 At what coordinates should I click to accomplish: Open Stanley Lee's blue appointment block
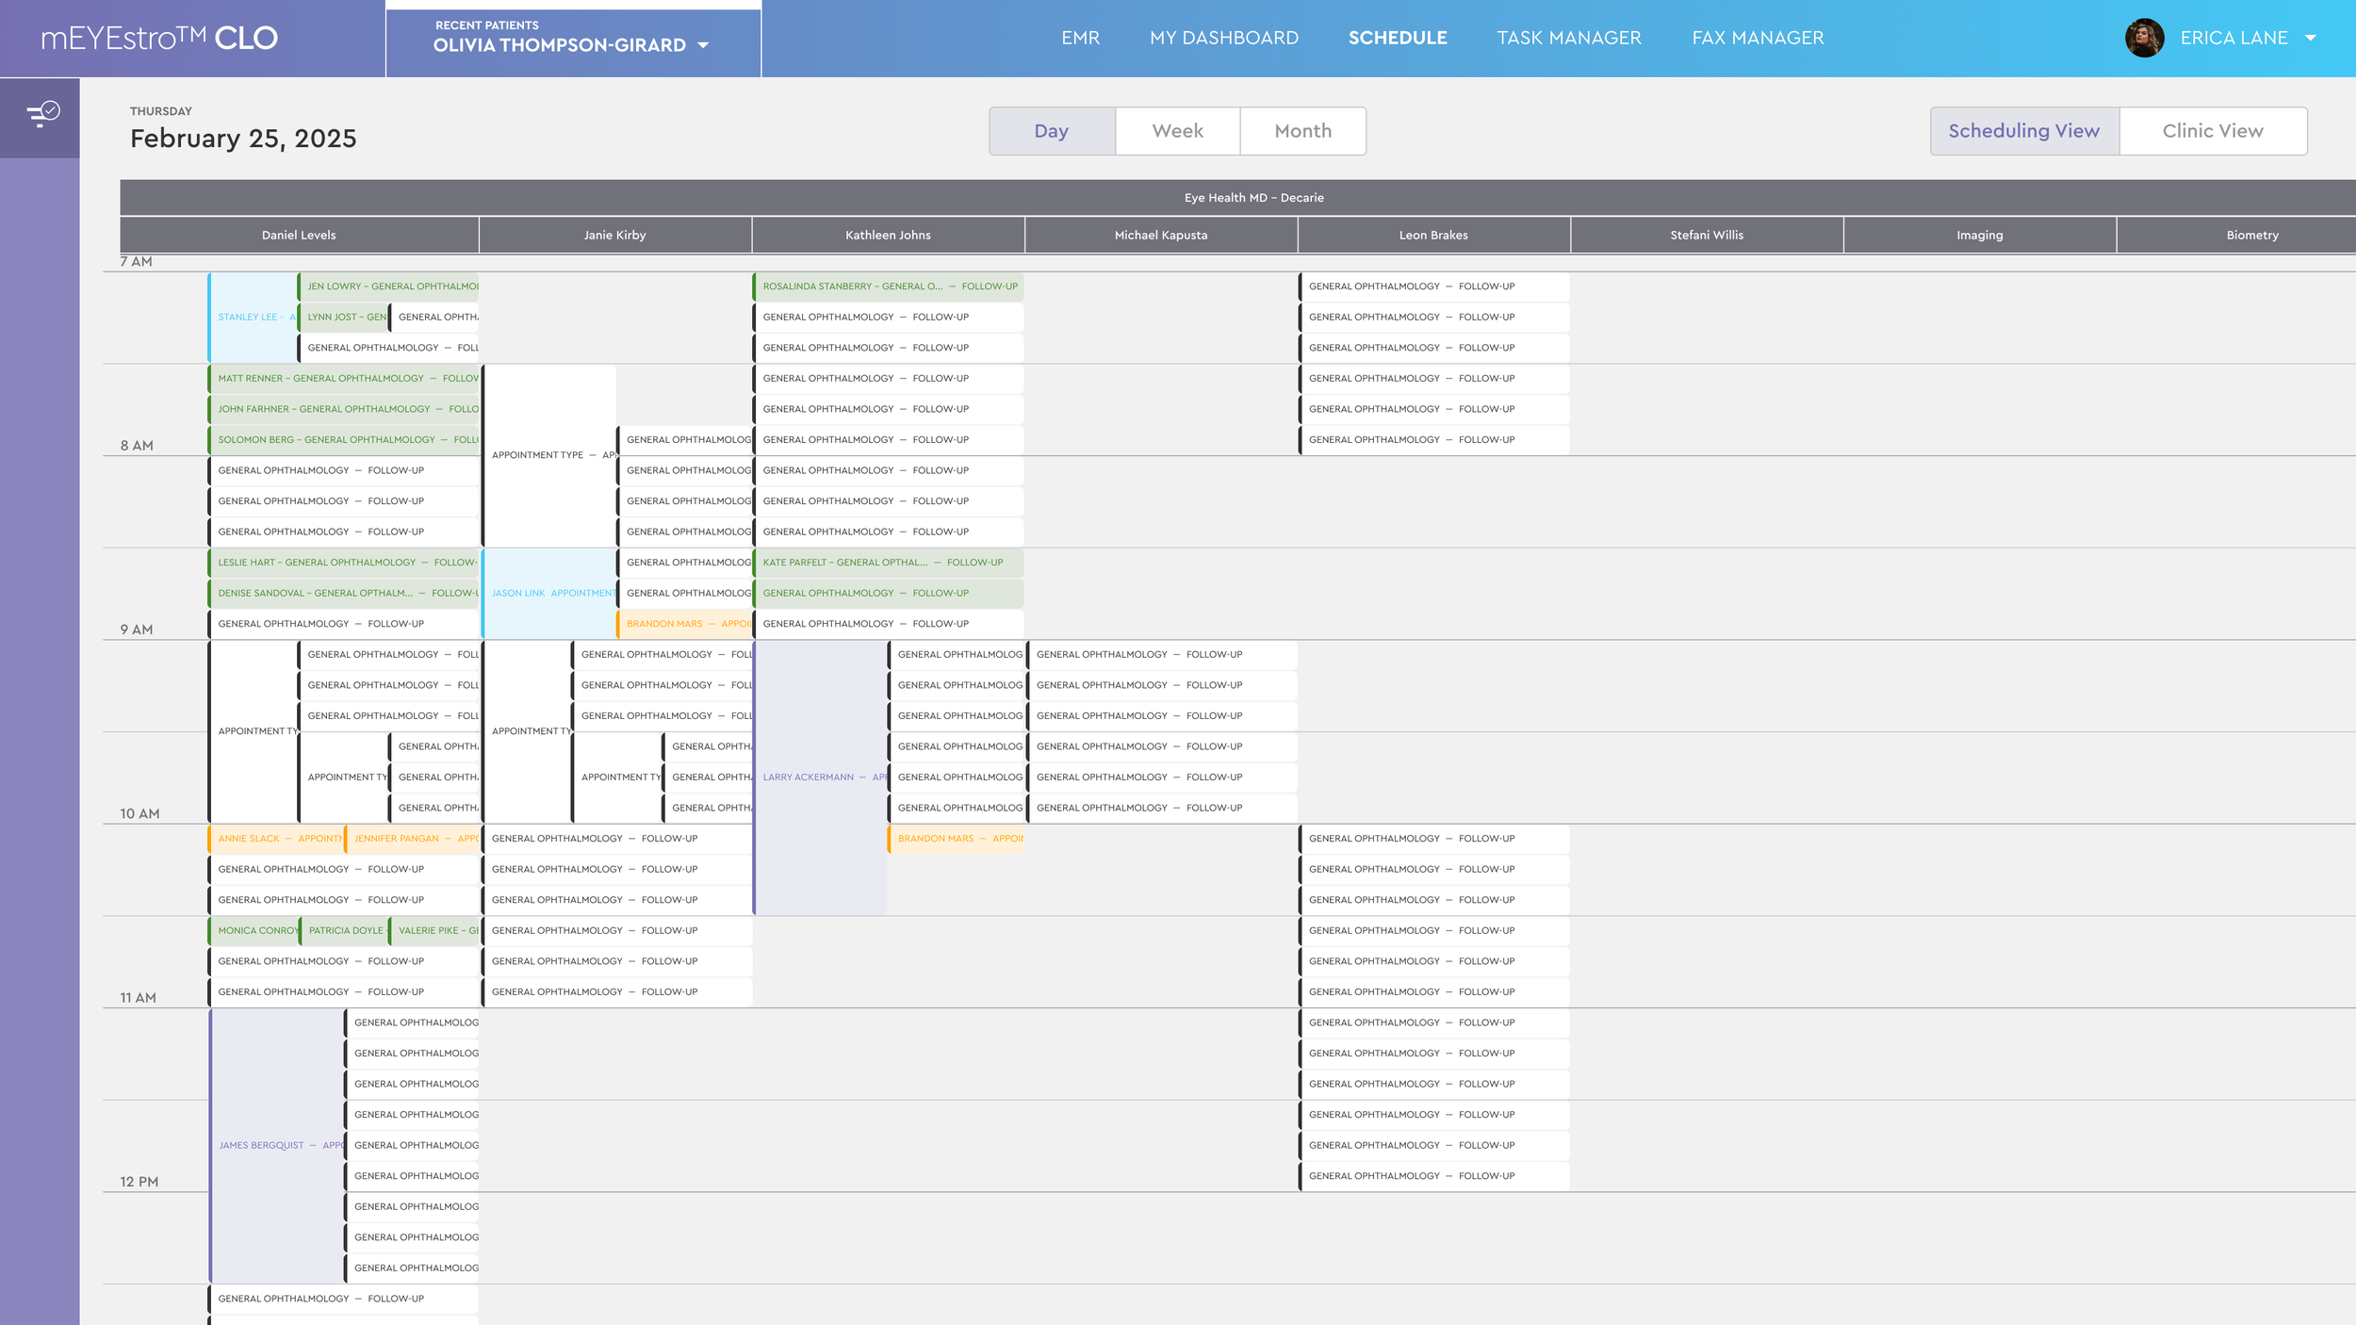pos(252,318)
